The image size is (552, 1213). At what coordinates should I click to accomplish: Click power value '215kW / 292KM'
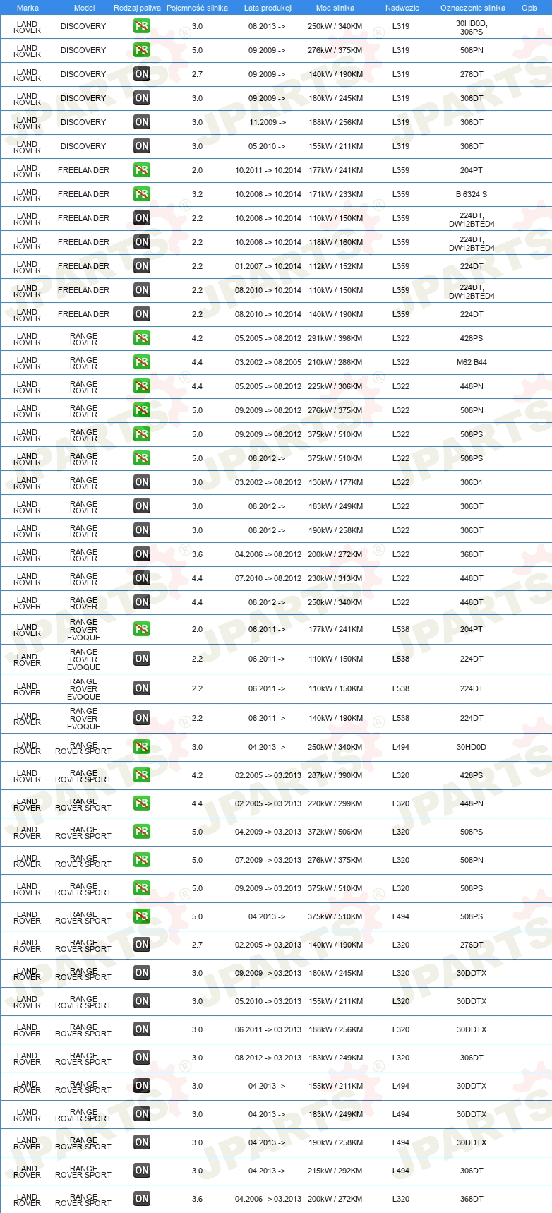click(x=335, y=1171)
